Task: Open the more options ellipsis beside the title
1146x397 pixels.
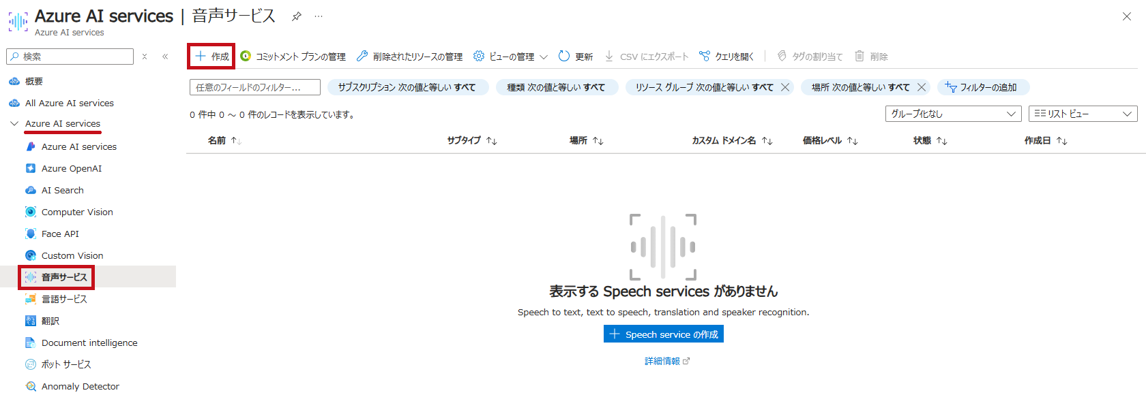Action: coord(319,16)
